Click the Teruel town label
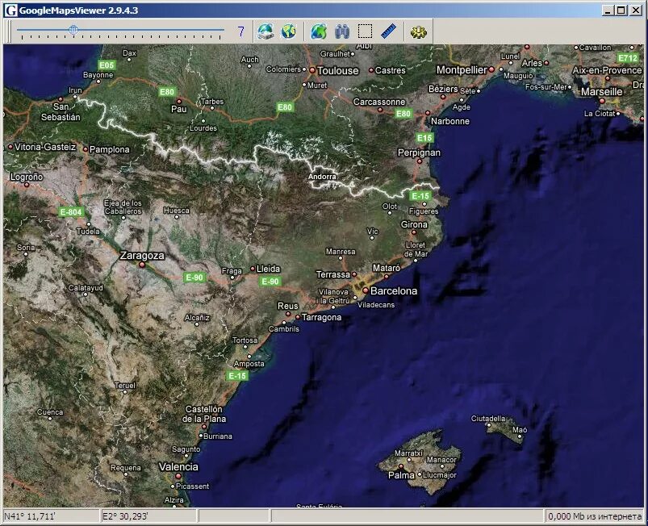This screenshot has width=648, height=526. (124, 386)
